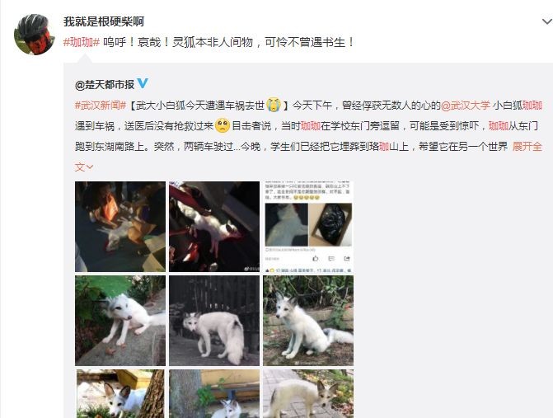Open first thumbnail with orange bag

[x=120, y=227]
